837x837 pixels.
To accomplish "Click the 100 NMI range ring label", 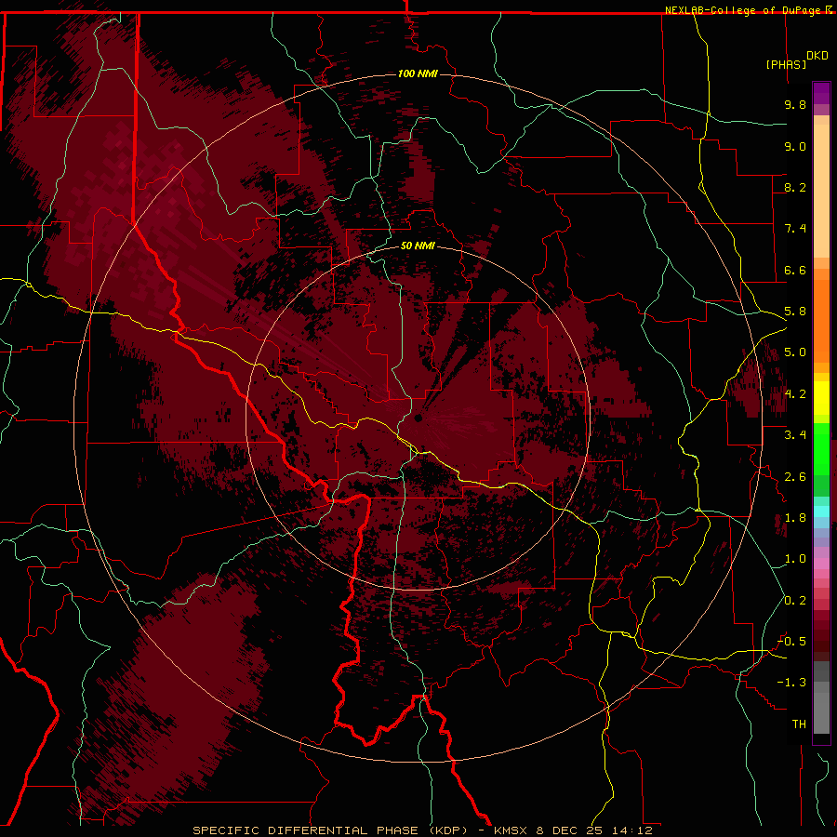I will [418, 73].
